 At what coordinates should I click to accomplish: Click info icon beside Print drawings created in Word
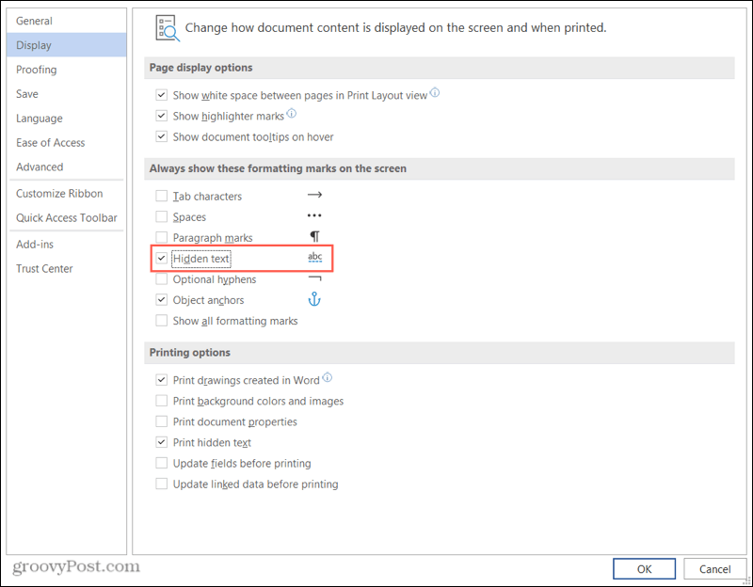pyautogui.click(x=327, y=377)
